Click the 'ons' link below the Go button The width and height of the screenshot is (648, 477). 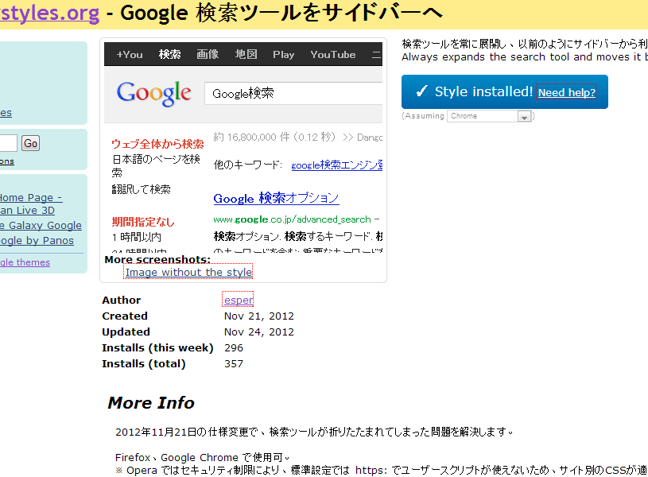click(x=7, y=161)
